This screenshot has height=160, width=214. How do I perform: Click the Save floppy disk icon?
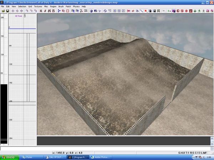7,11
